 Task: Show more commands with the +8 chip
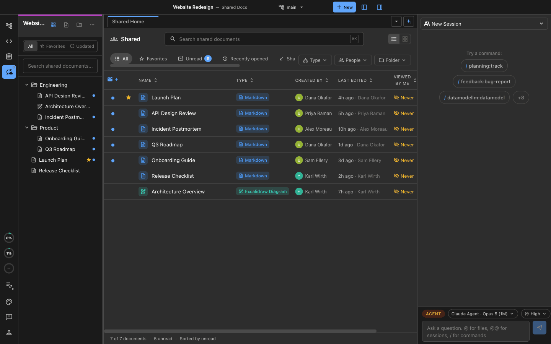point(521,97)
